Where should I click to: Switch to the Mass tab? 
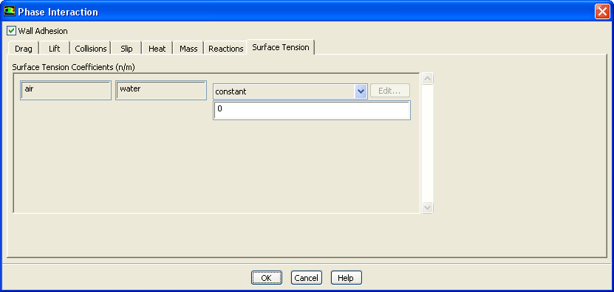tap(188, 49)
